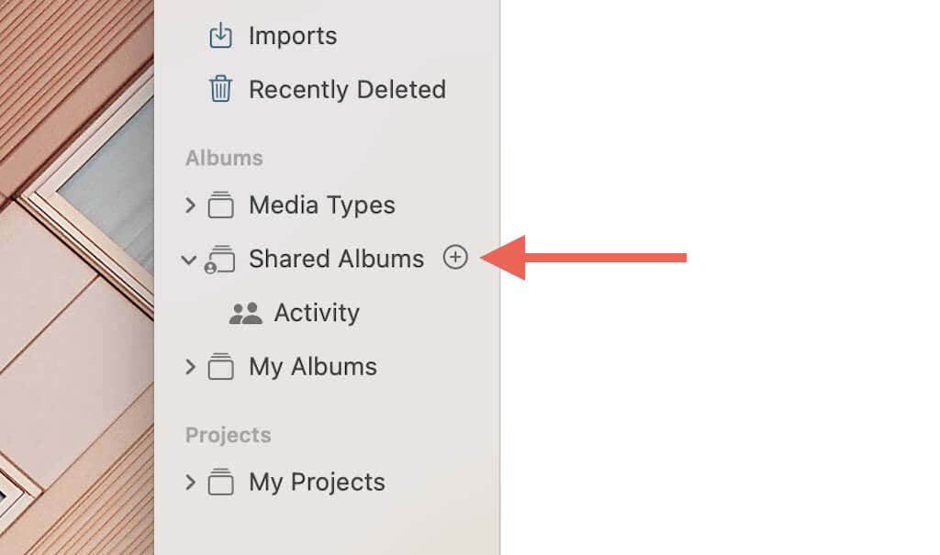Viewport: 940px width, 555px height.
Task: Click the Imports download icon
Action: point(220,36)
